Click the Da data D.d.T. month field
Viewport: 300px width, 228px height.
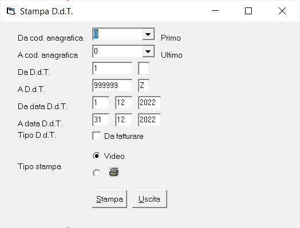point(124,103)
